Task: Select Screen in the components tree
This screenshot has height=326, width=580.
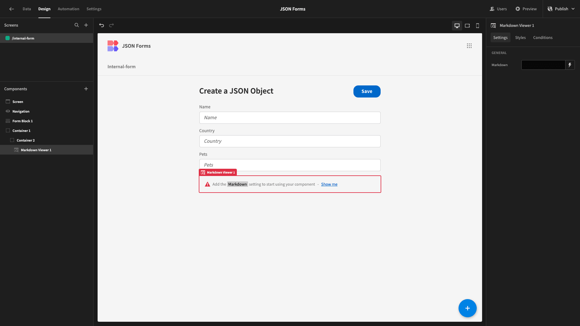Action: pos(47,102)
